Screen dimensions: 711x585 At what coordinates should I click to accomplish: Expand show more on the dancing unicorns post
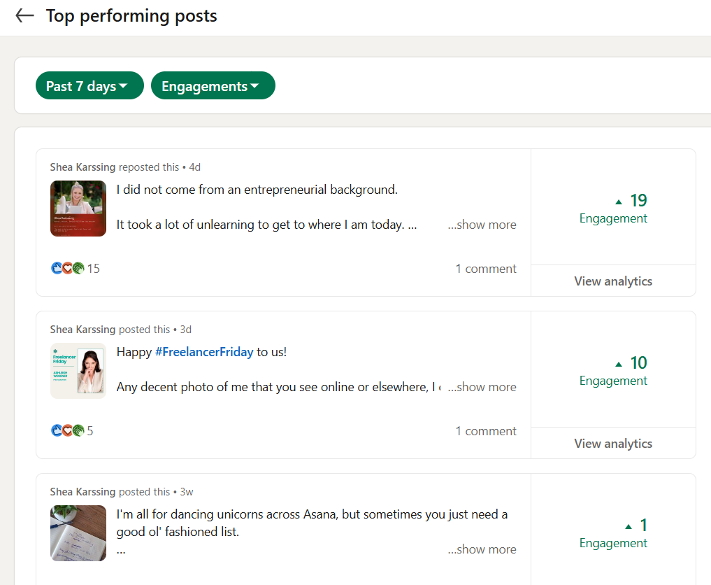(x=482, y=549)
